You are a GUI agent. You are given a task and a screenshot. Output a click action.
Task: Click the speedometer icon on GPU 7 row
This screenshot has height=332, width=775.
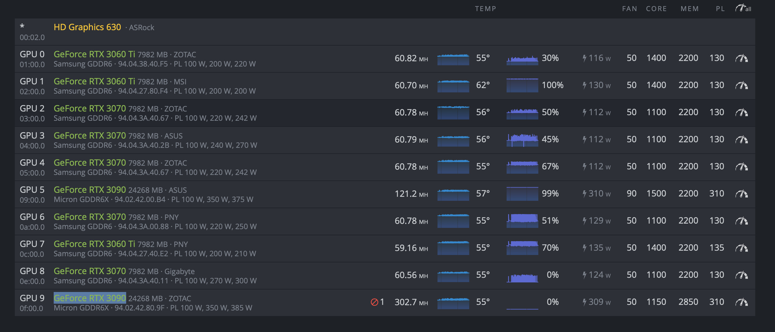pos(741,248)
